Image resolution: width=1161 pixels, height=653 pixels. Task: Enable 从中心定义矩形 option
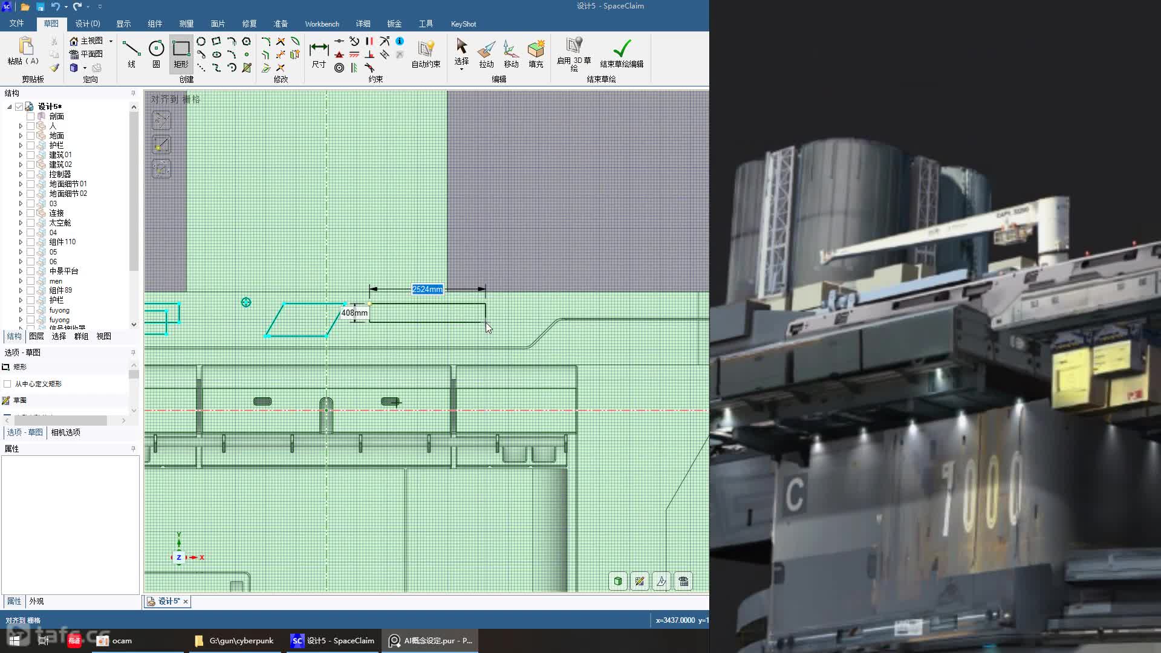[7, 384]
